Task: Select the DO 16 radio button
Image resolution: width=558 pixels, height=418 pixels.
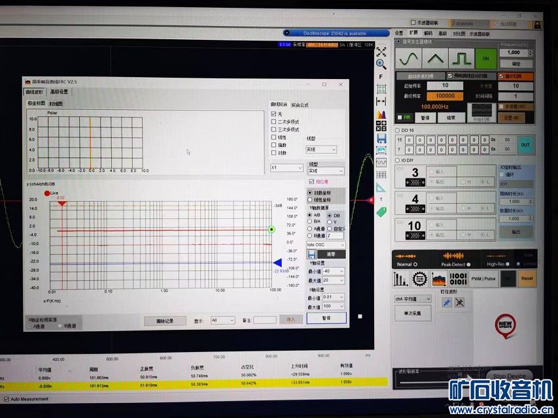Action: tap(397, 131)
